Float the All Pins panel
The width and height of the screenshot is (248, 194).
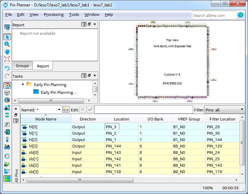(x=16, y=115)
